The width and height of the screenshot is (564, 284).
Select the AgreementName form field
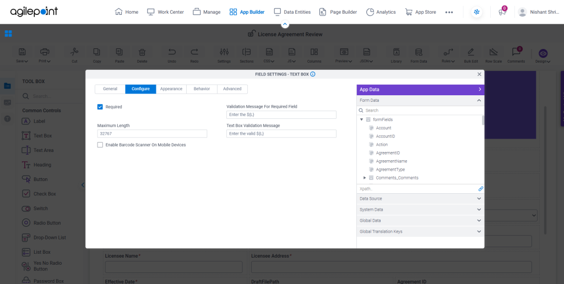click(391, 161)
